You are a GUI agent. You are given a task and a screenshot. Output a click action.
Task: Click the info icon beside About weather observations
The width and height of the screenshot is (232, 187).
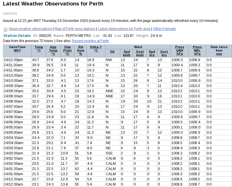point(5,30)
